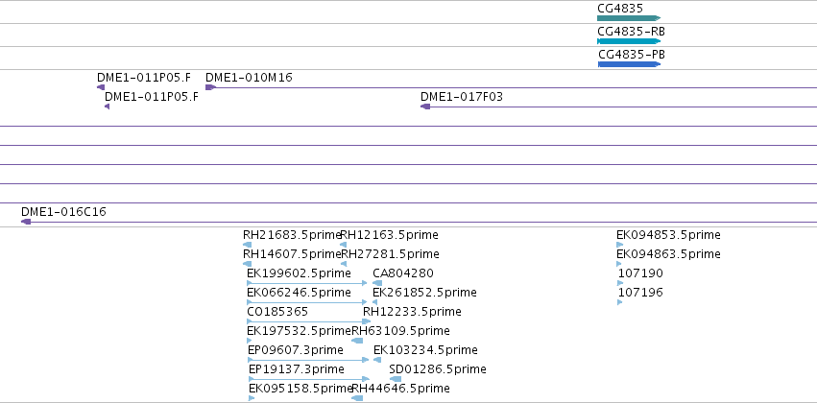Viewport: 817px width, 403px height.
Task: Select the CG4835-RB label text
Action: coord(631,32)
